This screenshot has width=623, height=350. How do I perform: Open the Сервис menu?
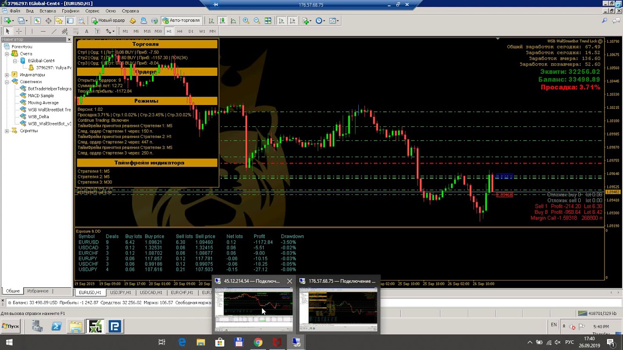[92, 11]
